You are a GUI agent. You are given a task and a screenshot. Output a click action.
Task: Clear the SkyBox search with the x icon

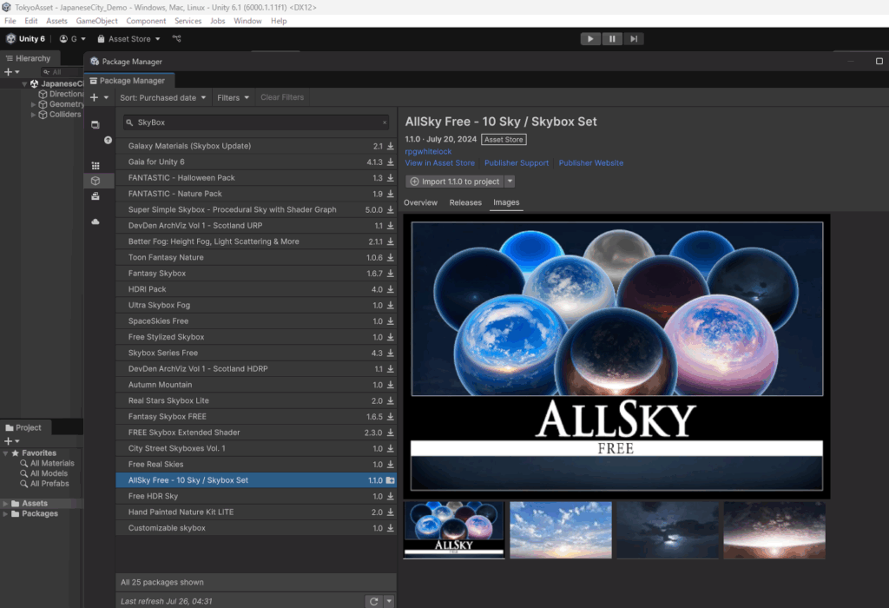coord(385,122)
